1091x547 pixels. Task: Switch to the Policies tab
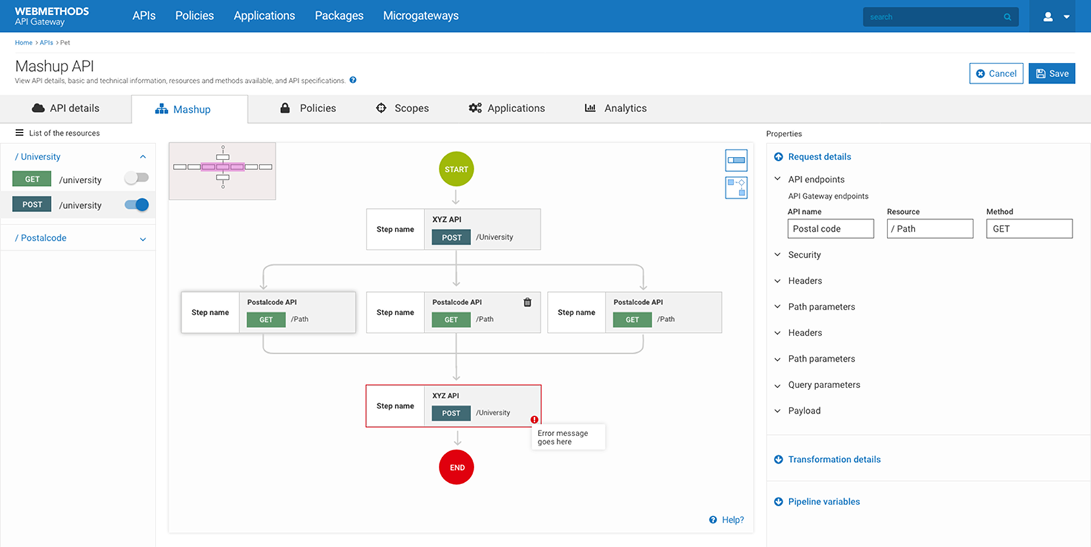coord(308,108)
